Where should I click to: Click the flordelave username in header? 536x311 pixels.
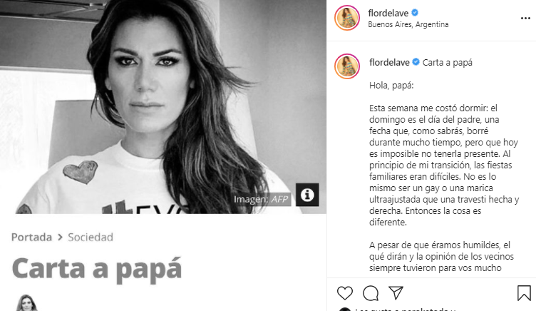click(x=388, y=13)
